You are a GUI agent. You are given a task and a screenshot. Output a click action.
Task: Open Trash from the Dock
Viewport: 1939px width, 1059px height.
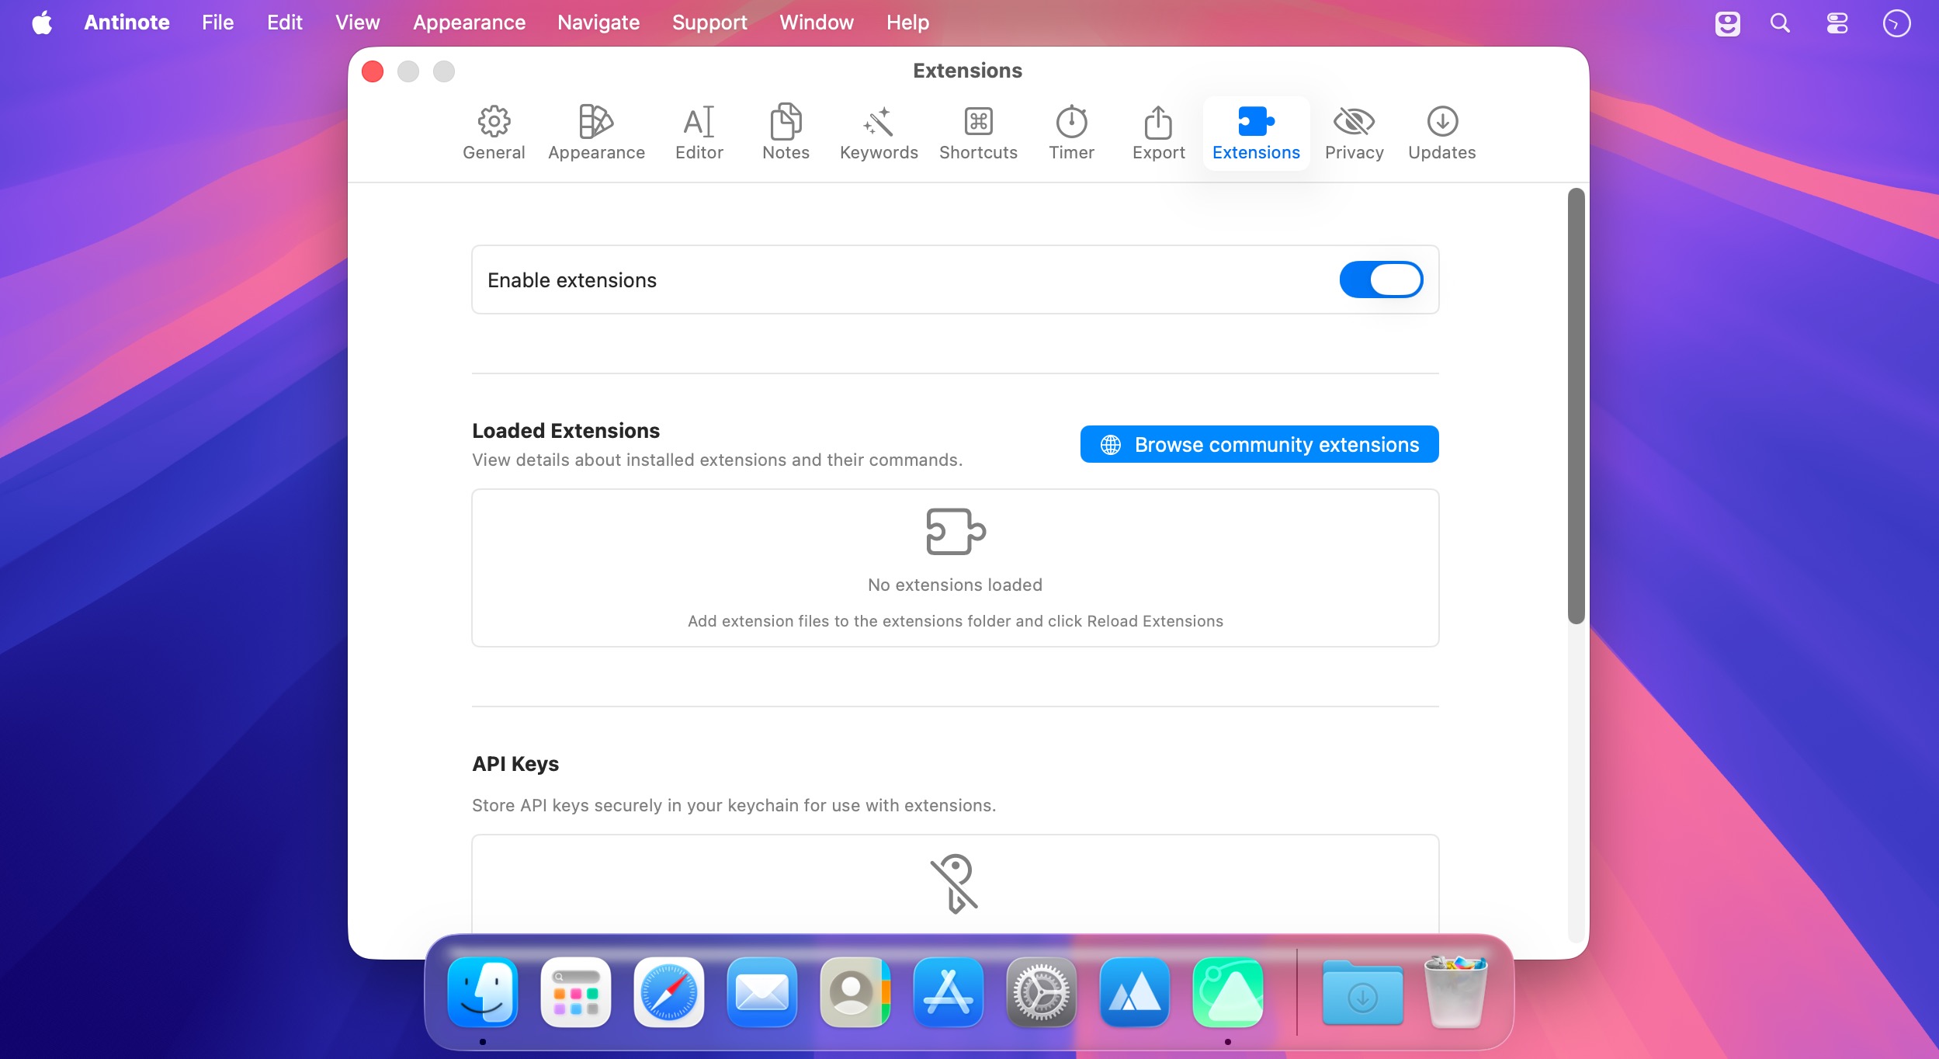coord(1455,992)
